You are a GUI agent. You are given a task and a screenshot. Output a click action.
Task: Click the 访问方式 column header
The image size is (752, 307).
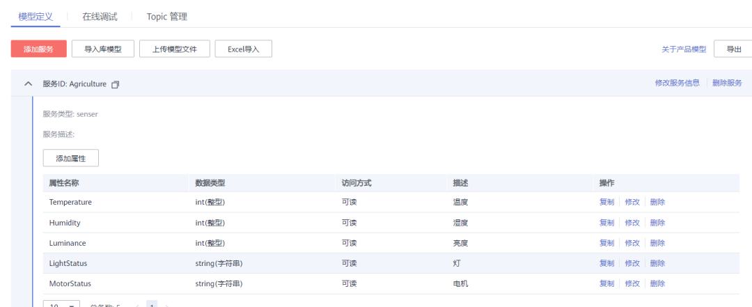point(357,183)
